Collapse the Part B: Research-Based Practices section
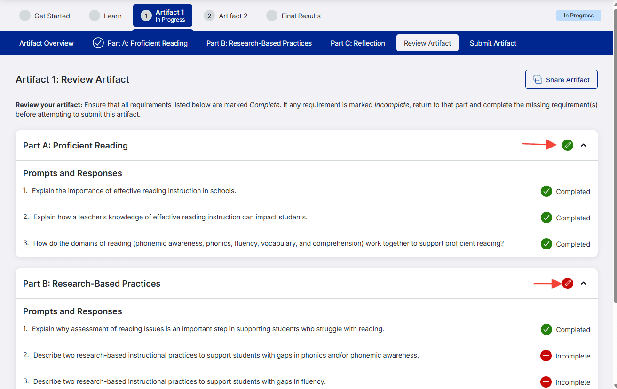Screen dimensions: 617x389 (584, 283)
